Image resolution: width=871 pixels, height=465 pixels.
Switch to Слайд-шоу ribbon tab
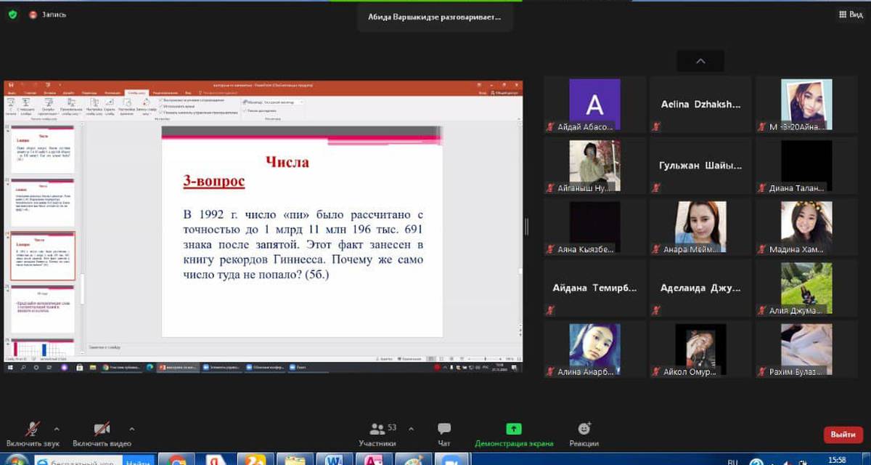pyautogui.click(x=134, y=93)
